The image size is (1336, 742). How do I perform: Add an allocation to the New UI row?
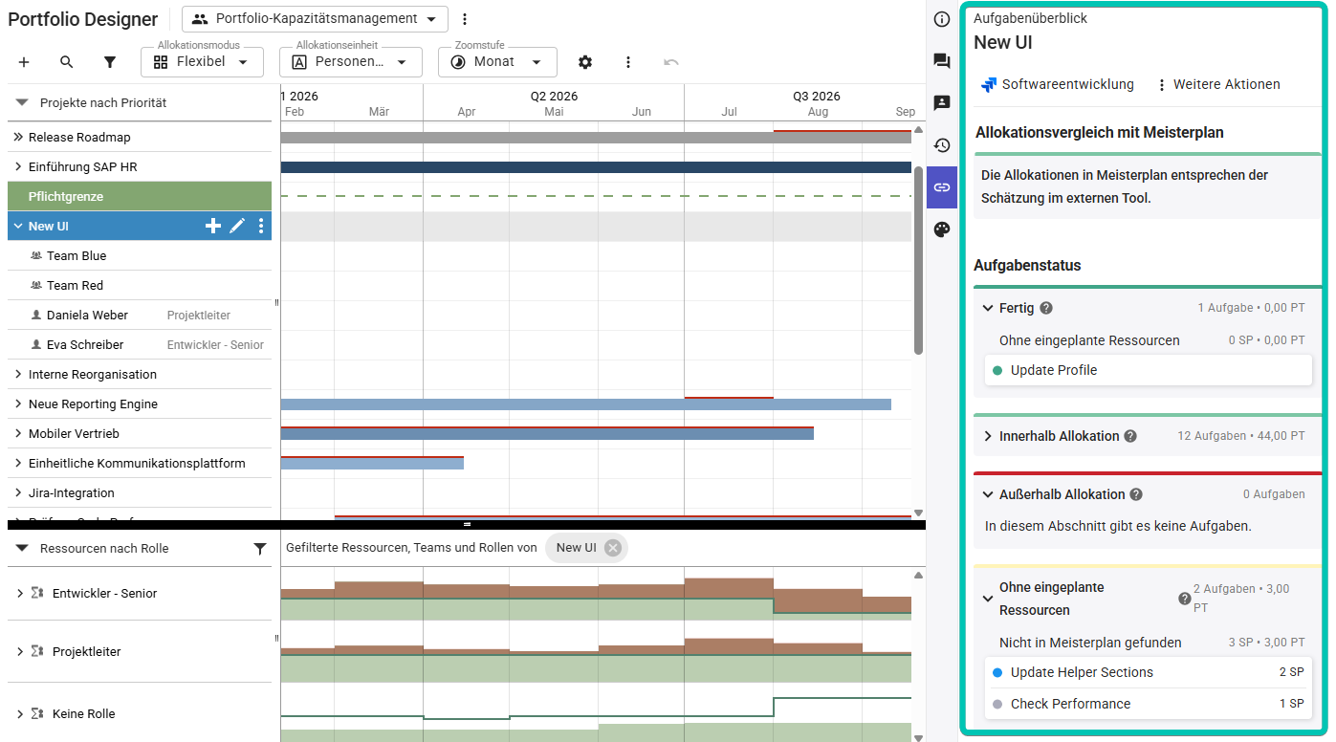coord(213,226)
